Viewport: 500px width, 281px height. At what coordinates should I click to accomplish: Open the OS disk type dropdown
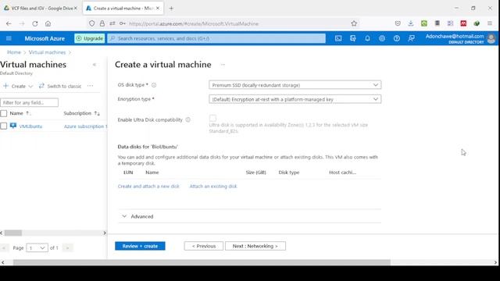point(295,85)
